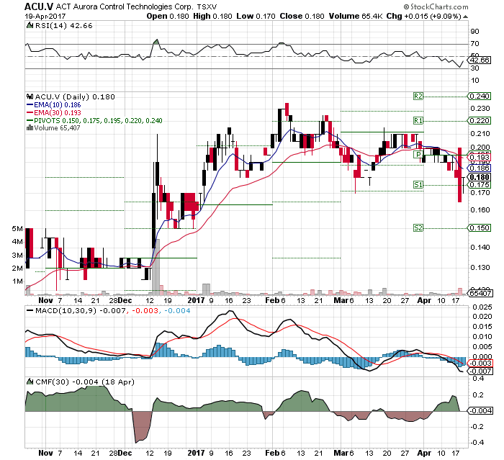Click the R1 pivot label

[x=418, y=120]
